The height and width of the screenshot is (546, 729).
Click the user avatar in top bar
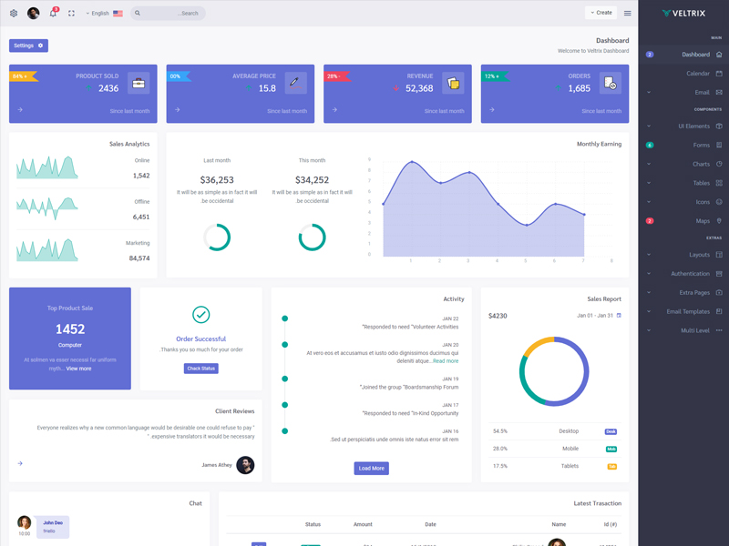(x=34, y=14)
